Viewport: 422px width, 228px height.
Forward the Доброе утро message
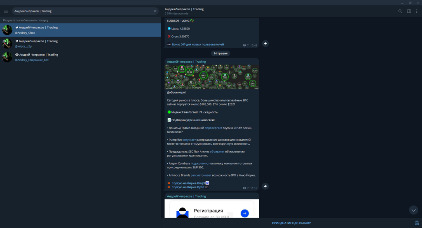[x=265, y=186]
